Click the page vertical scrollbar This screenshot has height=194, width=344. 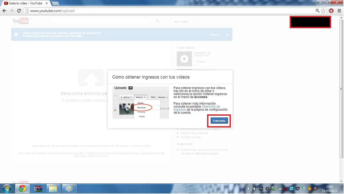[341, 89]
